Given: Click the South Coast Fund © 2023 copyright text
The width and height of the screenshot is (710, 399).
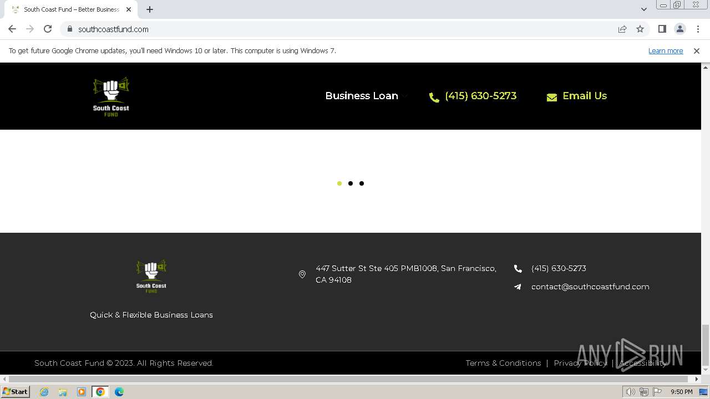Looking at the screenshot, I should coord(124,363).
